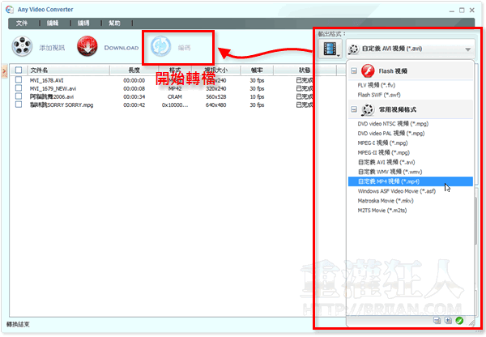Open the third menu bar item

click(83, 23)
